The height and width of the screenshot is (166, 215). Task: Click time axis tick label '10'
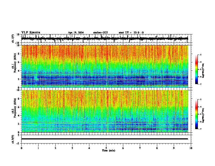click(191, 148)
